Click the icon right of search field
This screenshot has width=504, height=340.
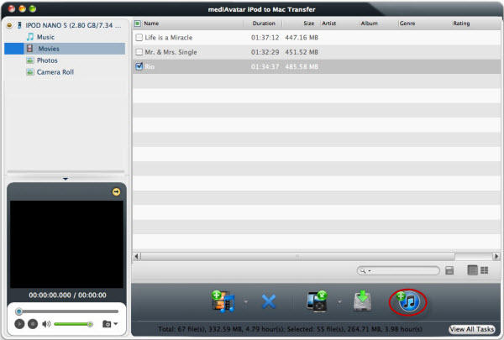449,270
